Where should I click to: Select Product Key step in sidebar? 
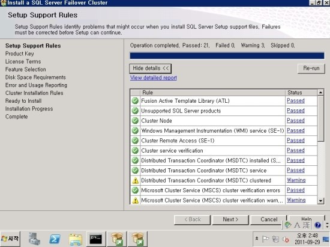pyautogui.click(x=20, y=53)
